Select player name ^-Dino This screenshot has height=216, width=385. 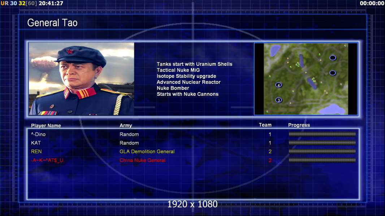pyautogui.click(x=38, y=134)
